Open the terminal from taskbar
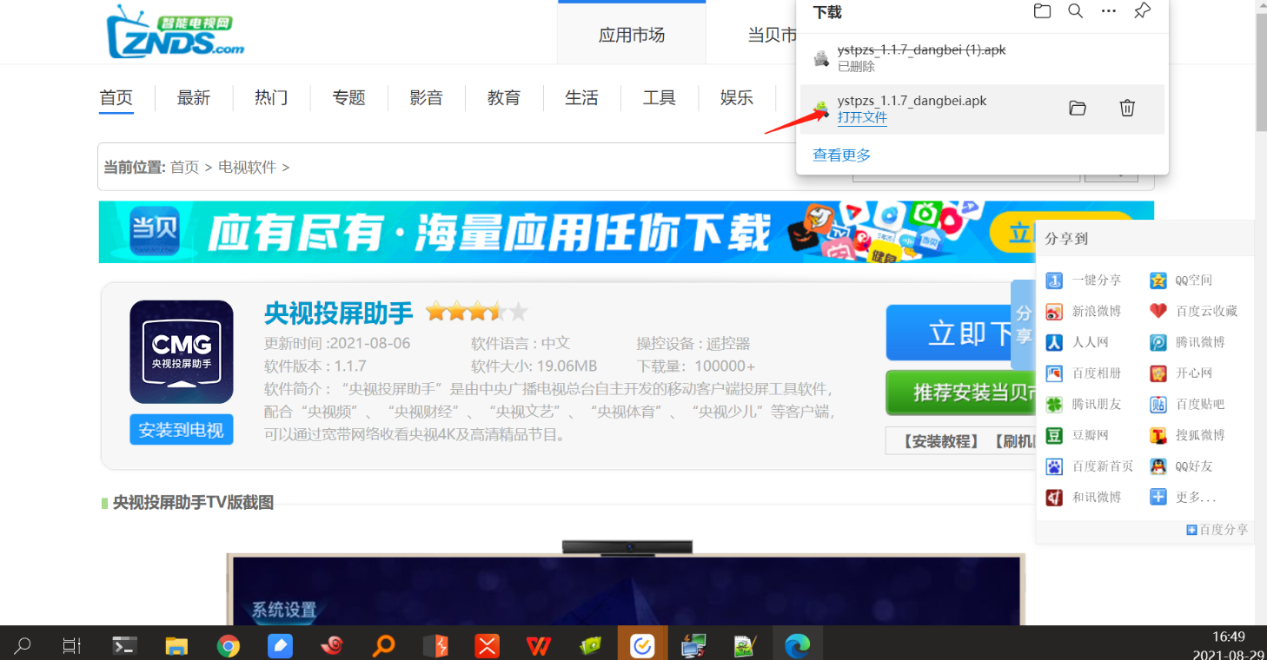 (x=124, y=645)
